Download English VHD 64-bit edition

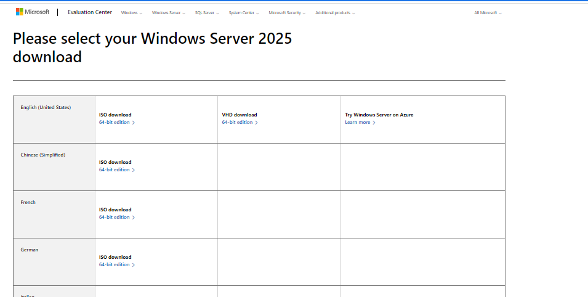[x=240, y=123]
